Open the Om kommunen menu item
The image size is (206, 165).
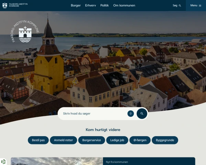[x=124, y=5]
